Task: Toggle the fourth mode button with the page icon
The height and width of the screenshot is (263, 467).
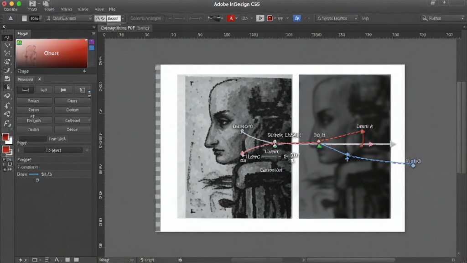Action: pyautogui.click(x=82, y=90)
